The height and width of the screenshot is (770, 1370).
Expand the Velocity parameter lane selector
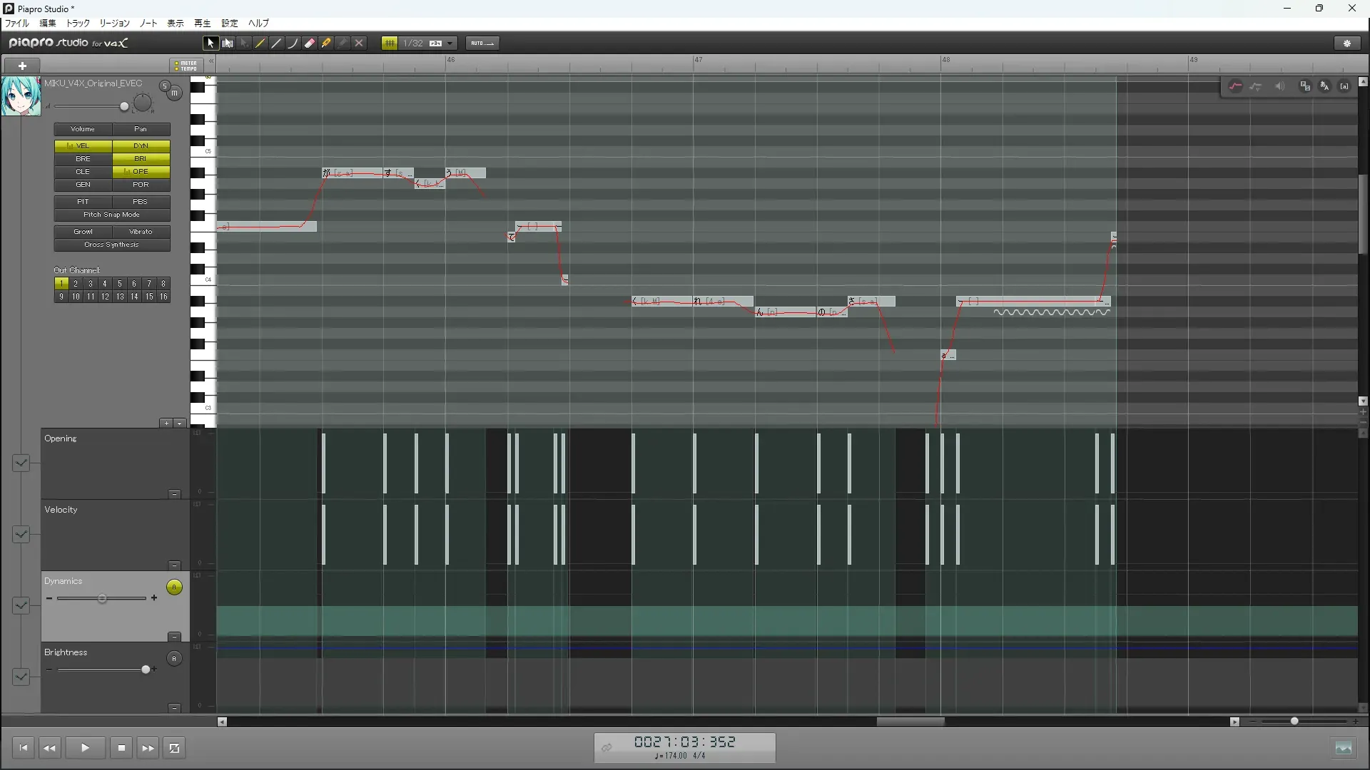pyautogui.click(x=21, y=535)
